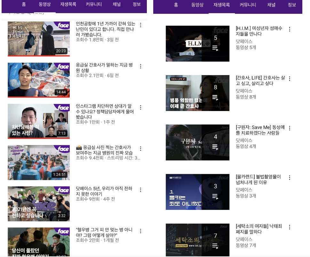Viewport: 310px width, 257px height.
Task: Play the 20:23 airport refugee video thumbnail
Action: (39, 39)
